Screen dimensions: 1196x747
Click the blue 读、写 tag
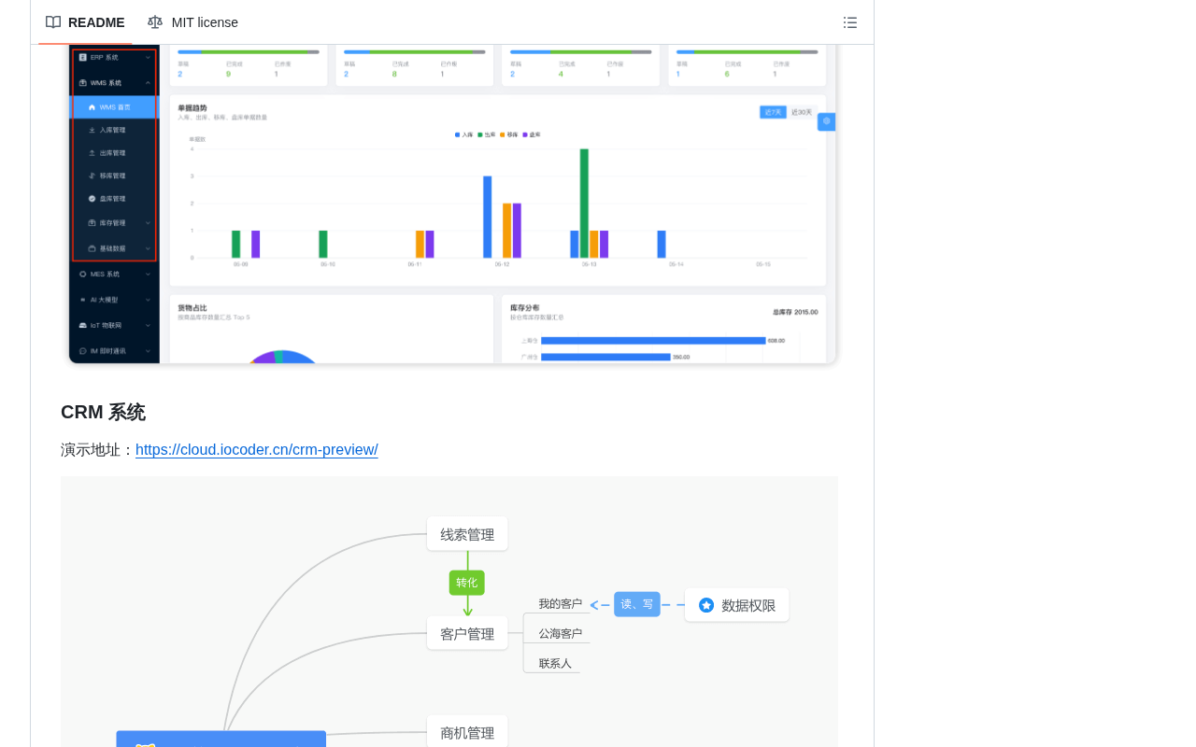tap(637, 604)
